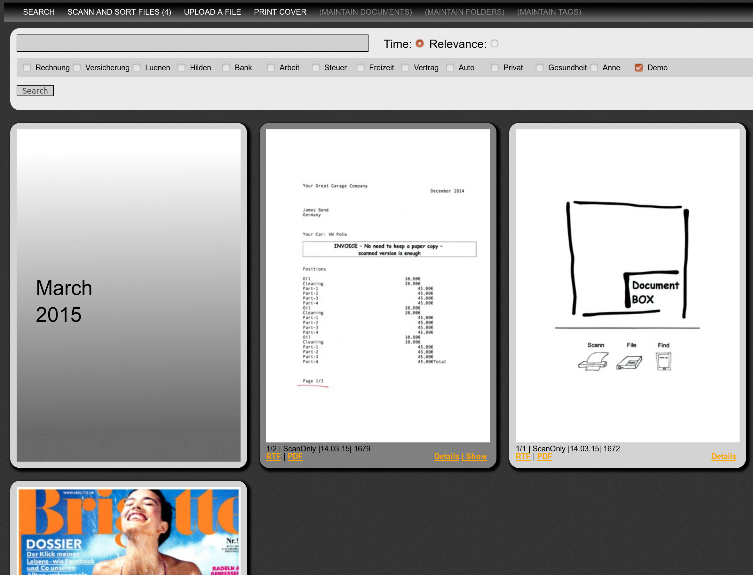753x575 pixels.
Task: Open the garage invoice thumbnail
Action: click(x=378, y=286)
